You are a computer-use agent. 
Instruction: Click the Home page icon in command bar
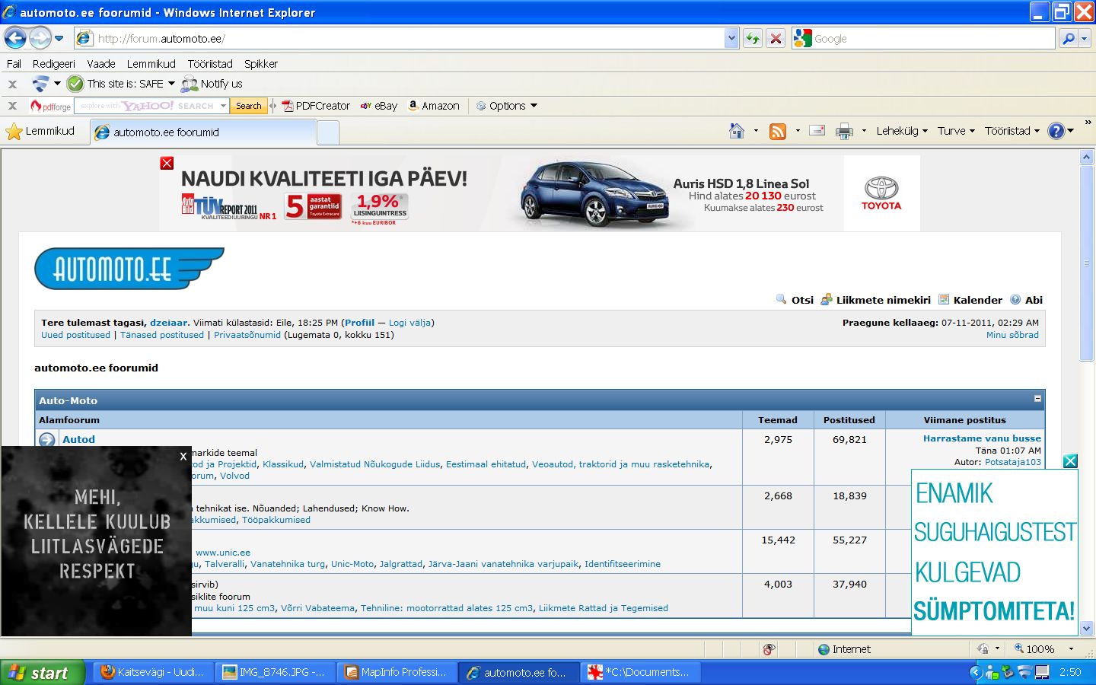point(736,131)
